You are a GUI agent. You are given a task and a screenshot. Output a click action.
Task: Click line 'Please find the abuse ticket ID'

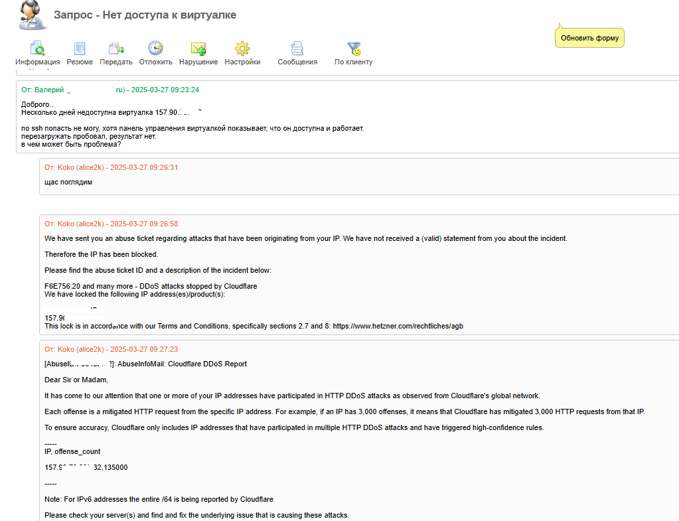tap(157, 270)
